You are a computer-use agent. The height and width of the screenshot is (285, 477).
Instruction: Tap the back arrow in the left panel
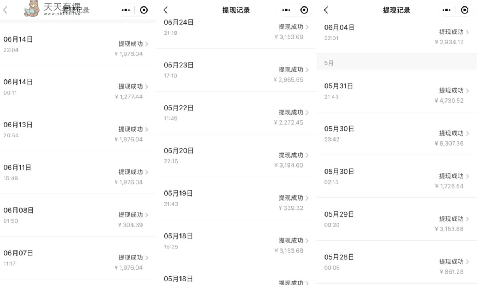coord(5,10)
